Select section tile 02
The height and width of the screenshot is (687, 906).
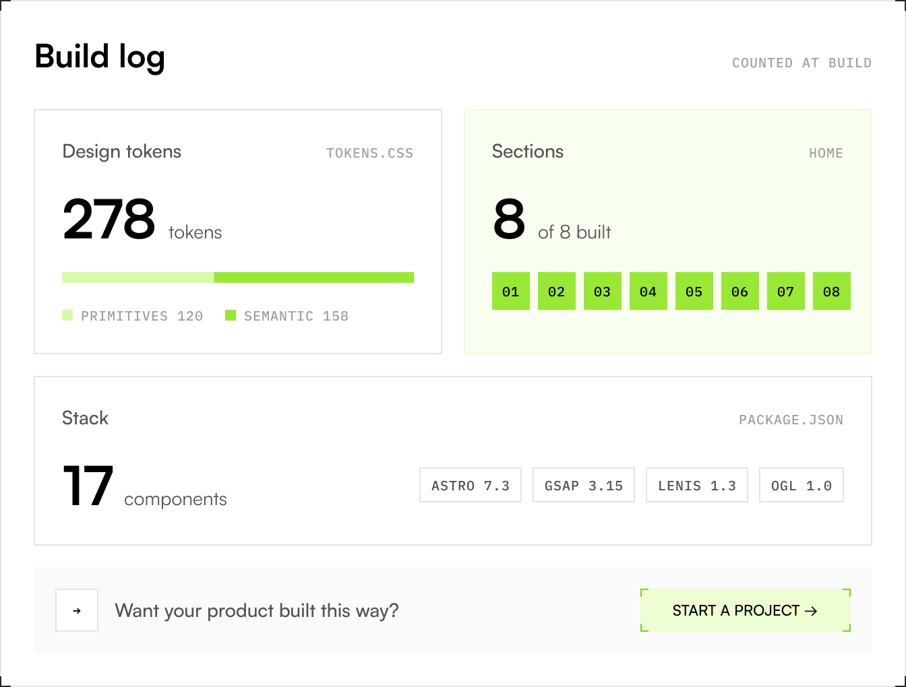pyautogui.click(x=557, y=291)
